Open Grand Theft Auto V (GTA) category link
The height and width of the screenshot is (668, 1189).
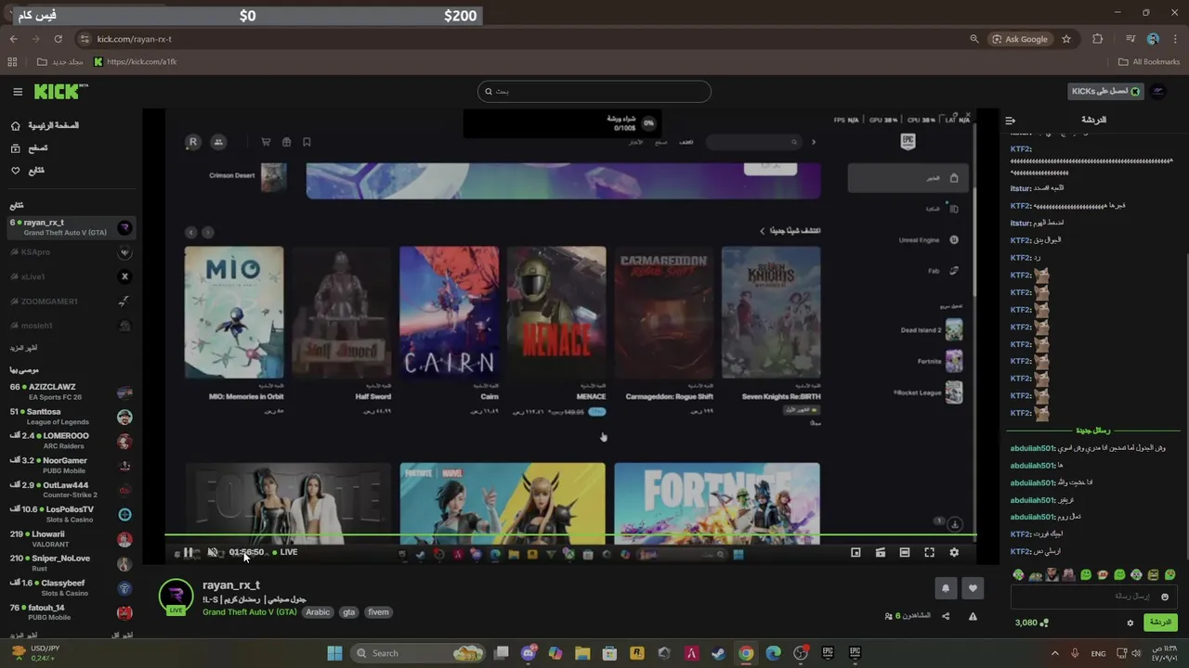[250, 612]
